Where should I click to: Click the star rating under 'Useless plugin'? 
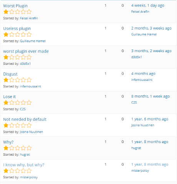tap(17, 34)
